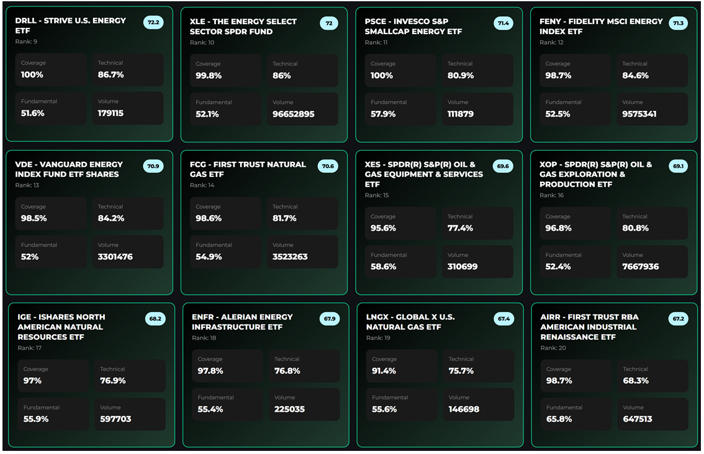
Task: Click the Fundamental 52% tile on VDE card
Action: point(51,251)
